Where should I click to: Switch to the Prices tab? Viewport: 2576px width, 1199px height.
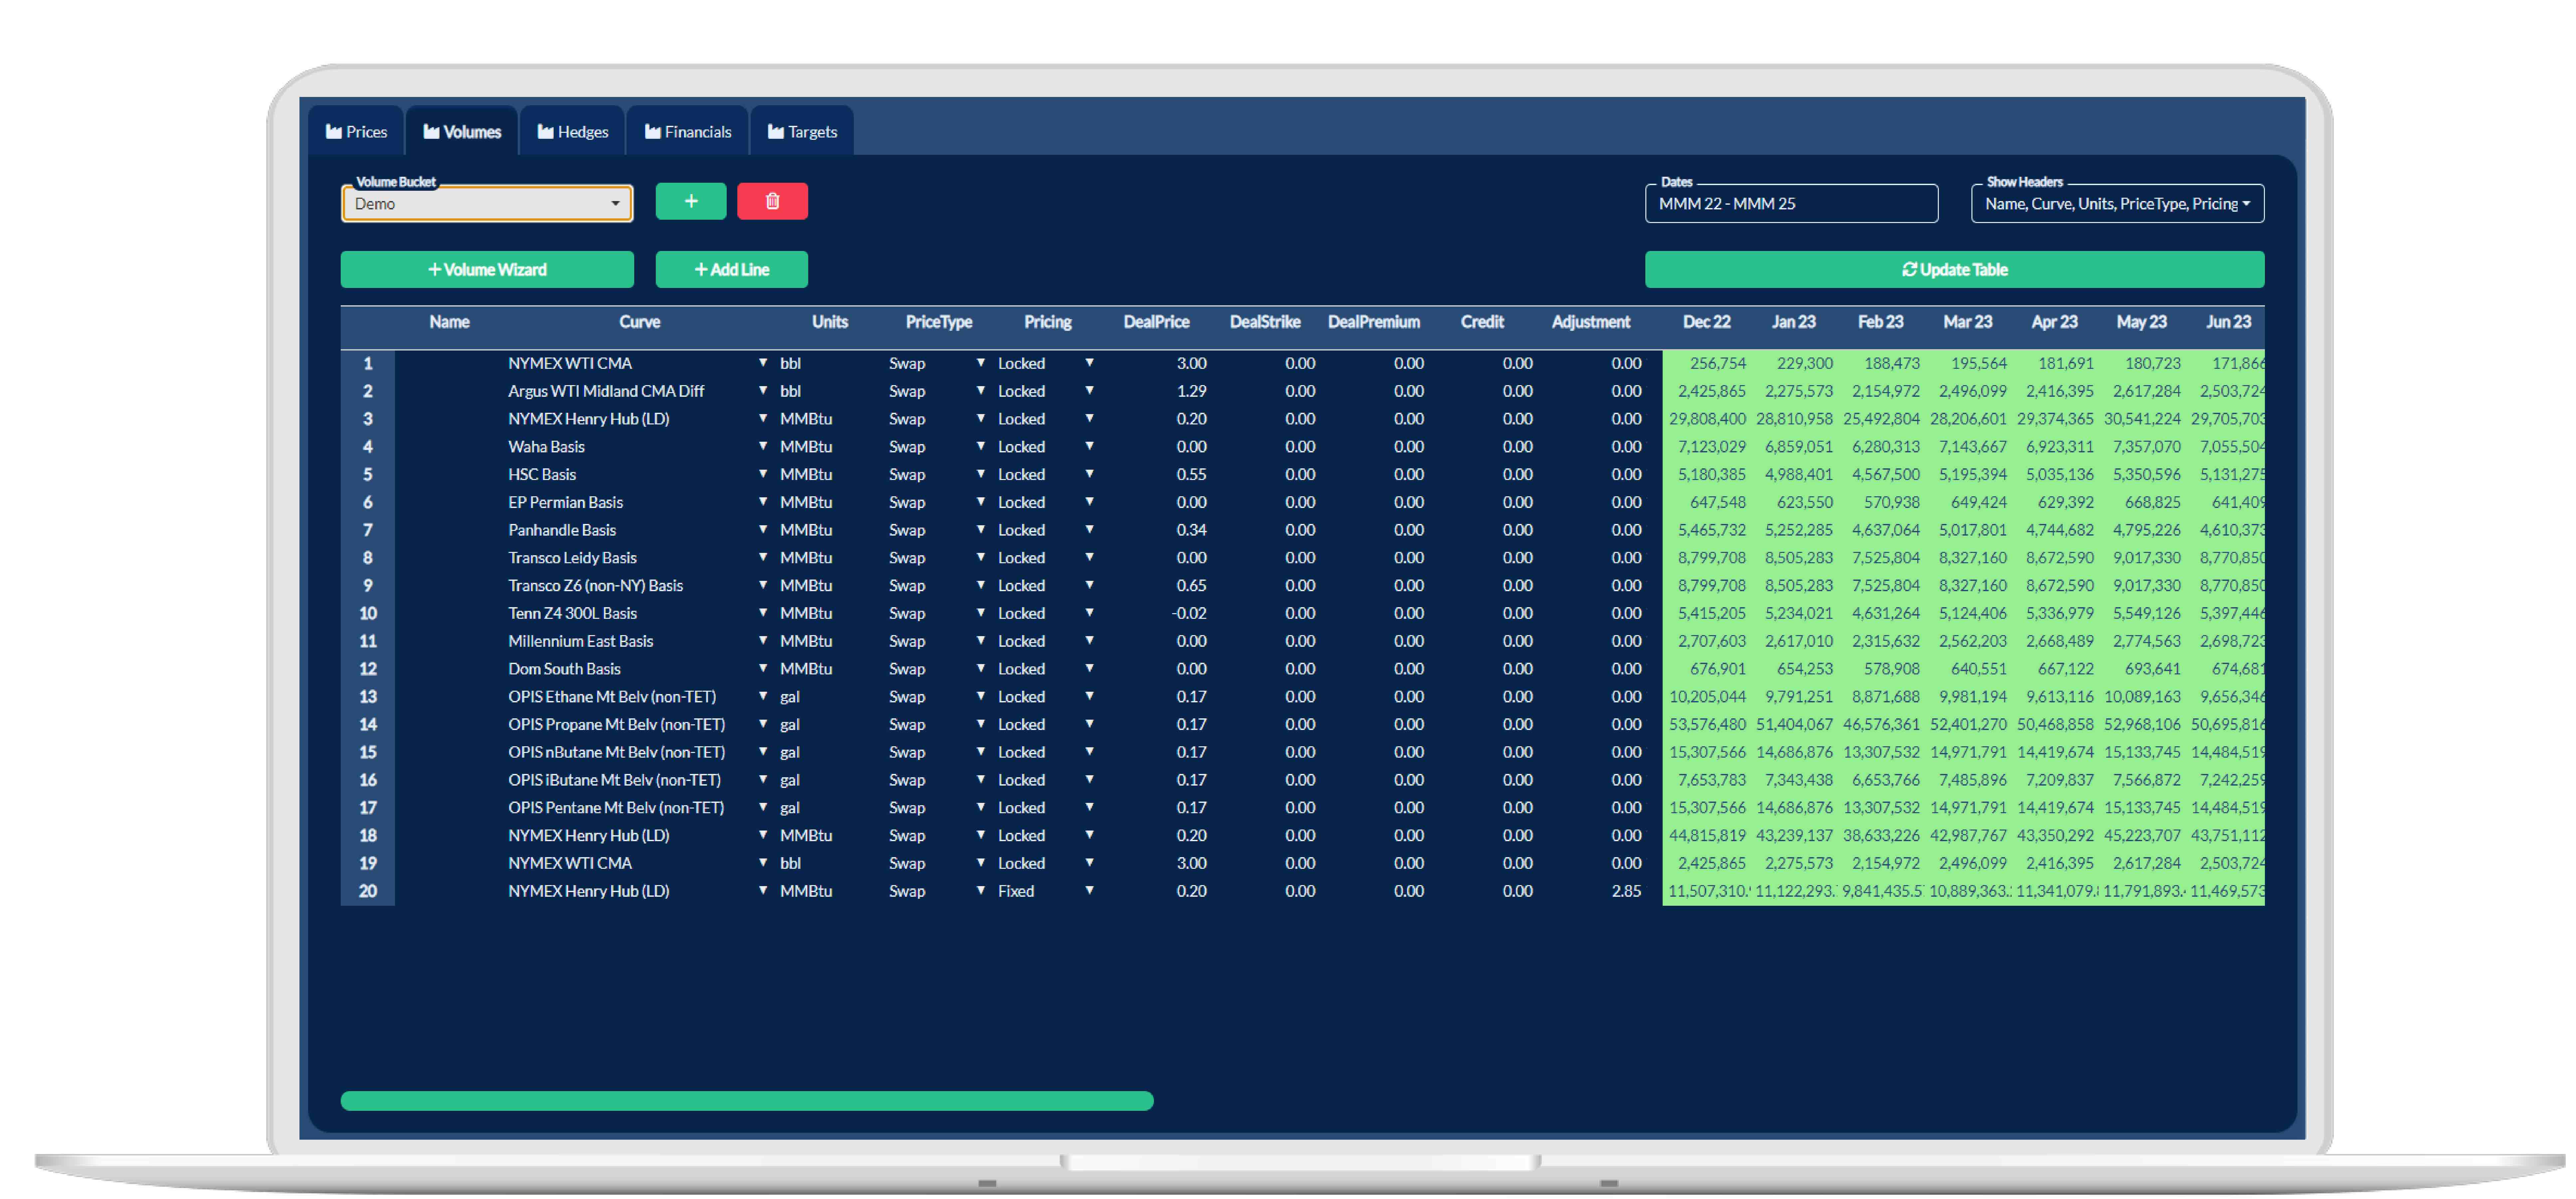click(x=356, y=131)
